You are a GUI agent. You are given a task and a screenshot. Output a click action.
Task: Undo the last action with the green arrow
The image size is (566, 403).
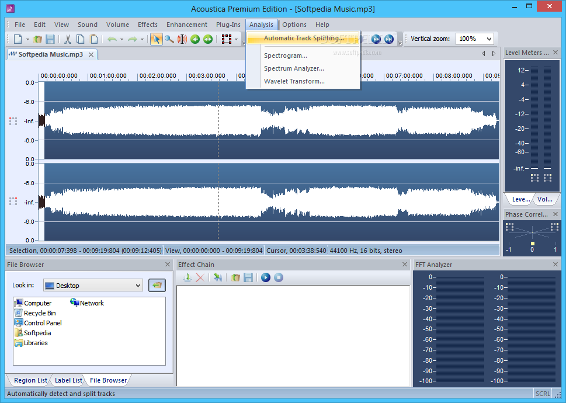tap(112, 39)
